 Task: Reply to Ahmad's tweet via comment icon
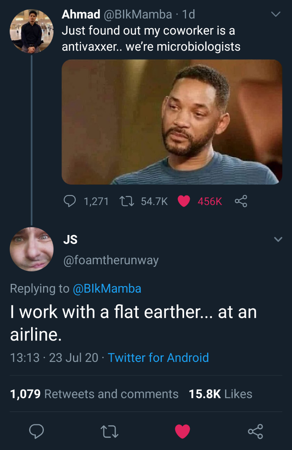click(x=70, y=201)
